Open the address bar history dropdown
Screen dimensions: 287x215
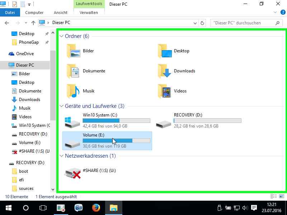195,23
